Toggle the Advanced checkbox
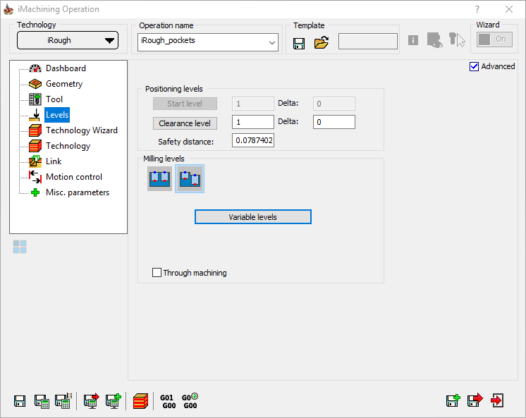This screenshot has height=418, width=526. point(474,66)
